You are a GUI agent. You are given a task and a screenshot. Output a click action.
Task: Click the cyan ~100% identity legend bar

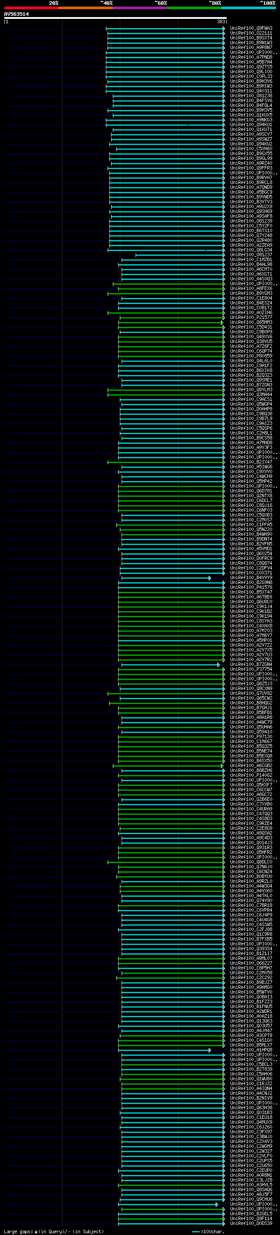(x=248, y=8)
